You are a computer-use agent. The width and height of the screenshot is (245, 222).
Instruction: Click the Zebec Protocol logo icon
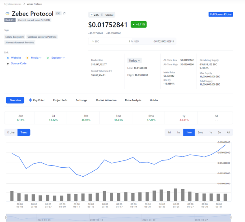tap(7, 14)
